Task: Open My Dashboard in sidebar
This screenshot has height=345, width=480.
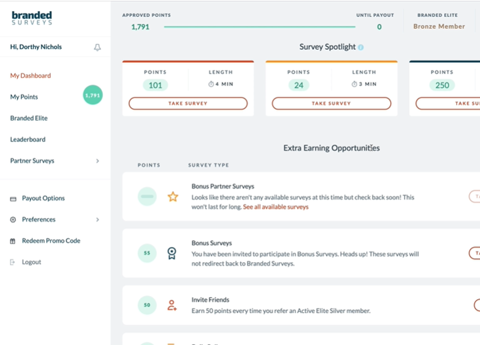Action: (x=31, y=75)
